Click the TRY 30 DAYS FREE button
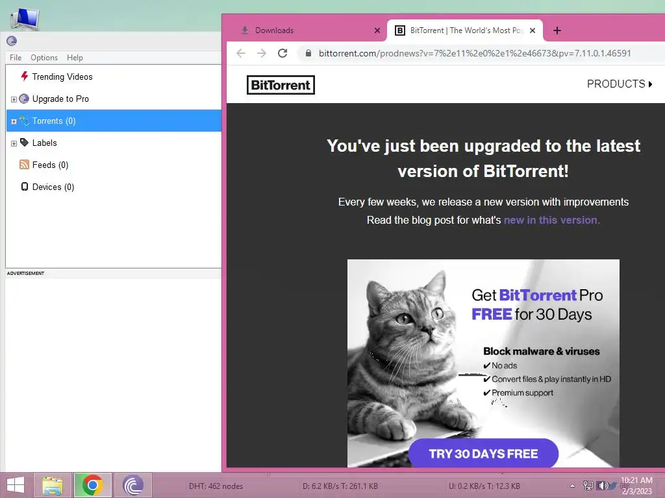 [483, 453]
